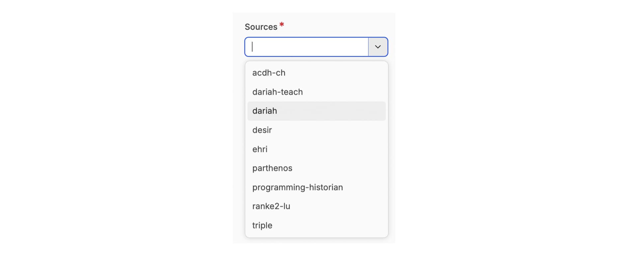The width and height of the screenshot is (628, 255).
Task: Choose the ranke2-lu source
Action: click(271, 206)
